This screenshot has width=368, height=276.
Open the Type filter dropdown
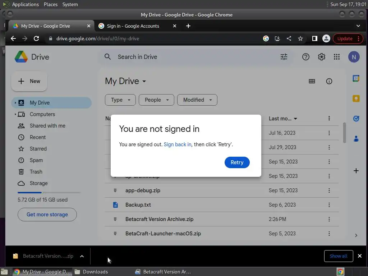coord(120,100)
